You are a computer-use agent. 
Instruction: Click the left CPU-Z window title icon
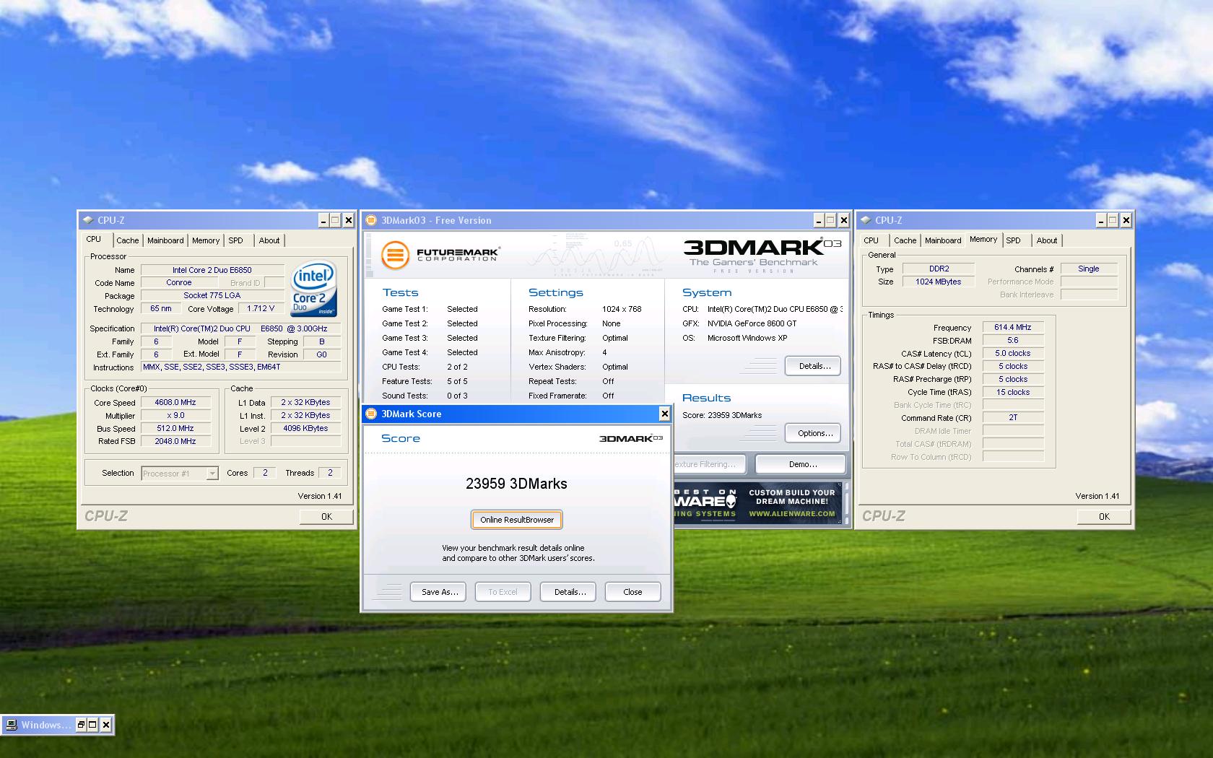(88, 220)
